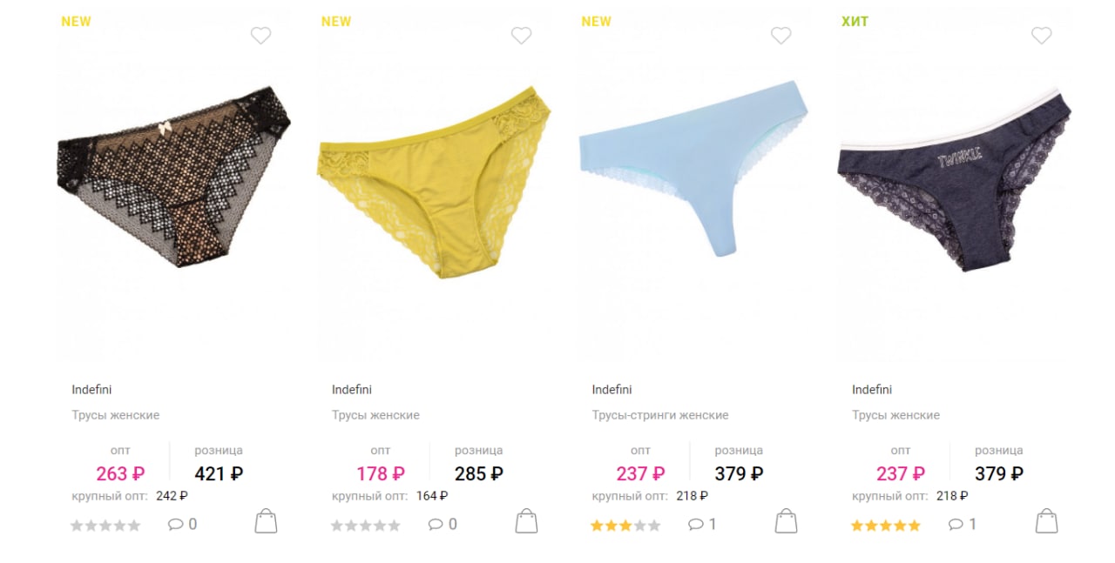Viewport: 1115px width, 563px height.
Task: Click heart icon on Twinkle navy panties
Action: pyautogui.click(x=1041, y=36)
